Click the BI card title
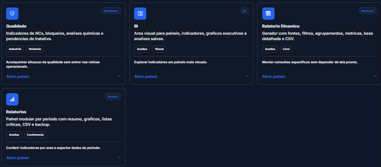The width and height of the screenshot is (381, 167). 136,26
